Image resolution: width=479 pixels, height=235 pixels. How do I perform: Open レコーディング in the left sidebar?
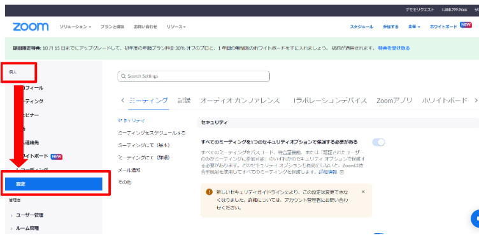click(x=32, y=169)
